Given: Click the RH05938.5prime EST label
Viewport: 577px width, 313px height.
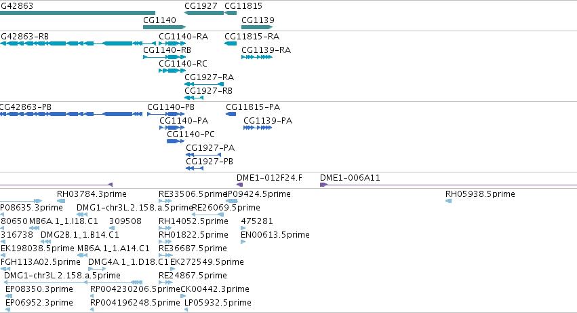Looking at the screenshot, I should (x=480, y=194).
